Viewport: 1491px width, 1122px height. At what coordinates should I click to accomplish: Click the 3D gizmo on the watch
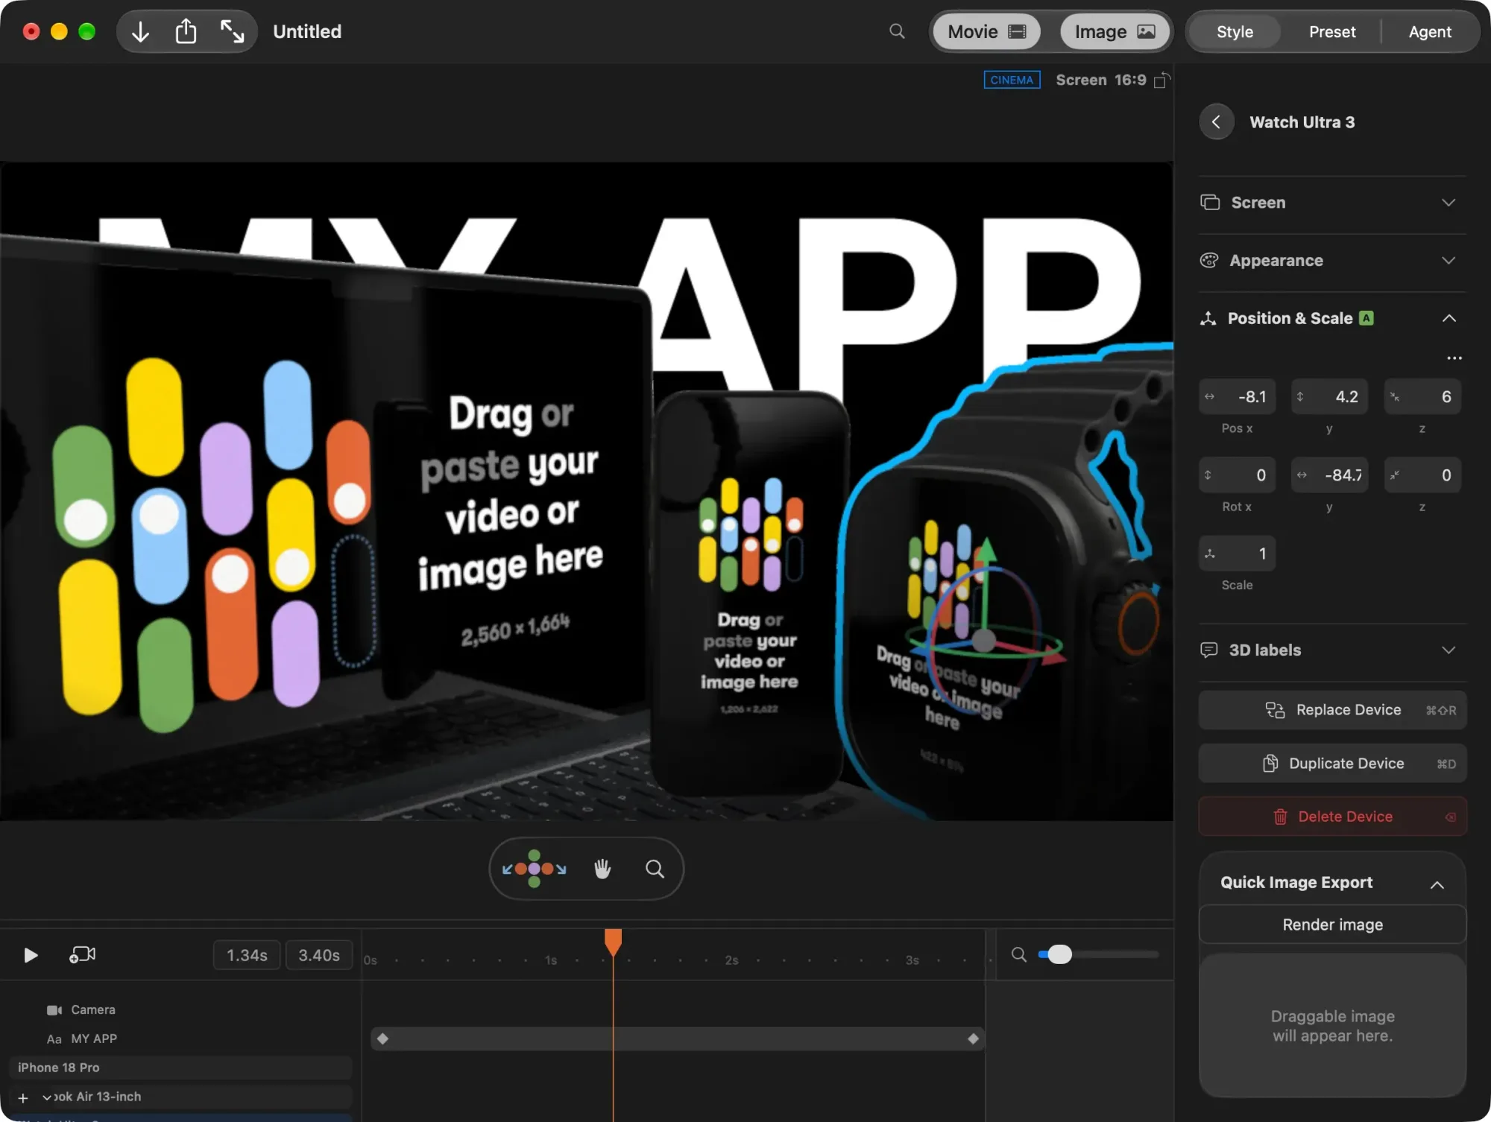tap(984, 639)
